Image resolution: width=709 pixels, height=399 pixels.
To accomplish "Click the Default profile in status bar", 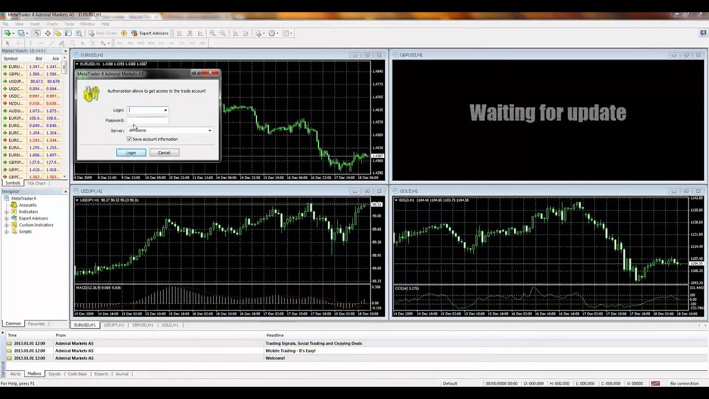I will coord(450,383).
